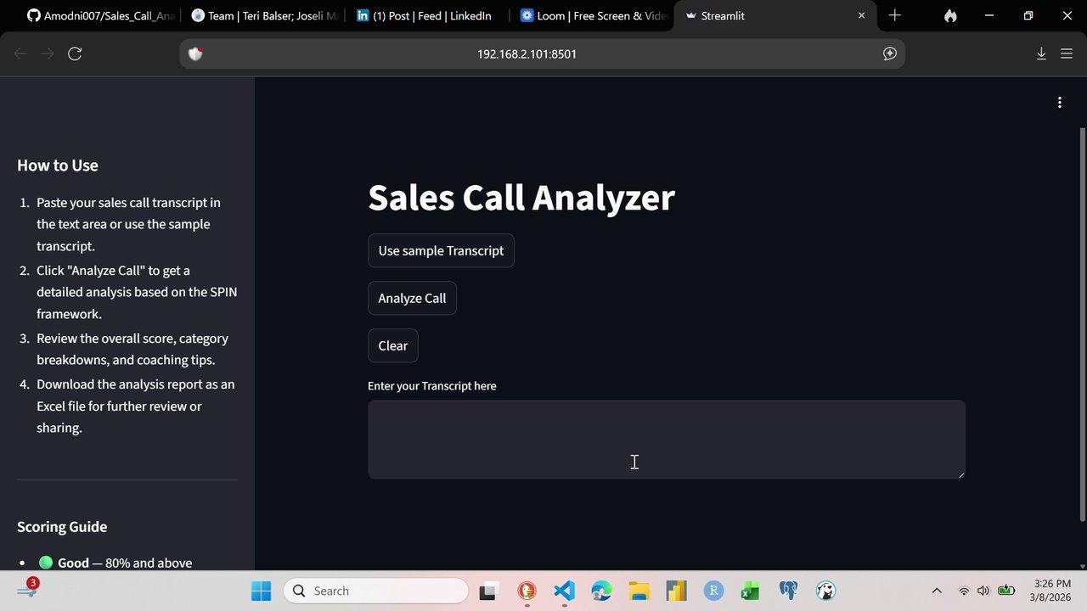The image size is (1087, 611).
Task: Open the Task View taskbar icon
Action: click(488, 591)
